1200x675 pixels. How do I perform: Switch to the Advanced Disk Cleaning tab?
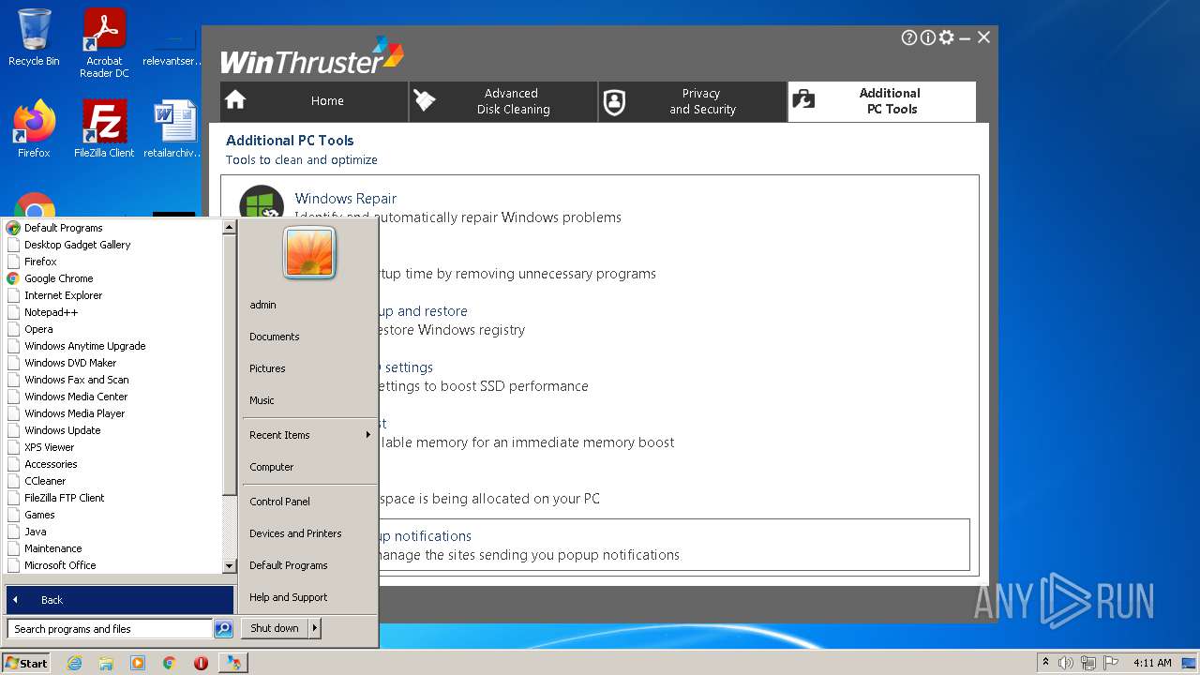[x=503, y=101]
